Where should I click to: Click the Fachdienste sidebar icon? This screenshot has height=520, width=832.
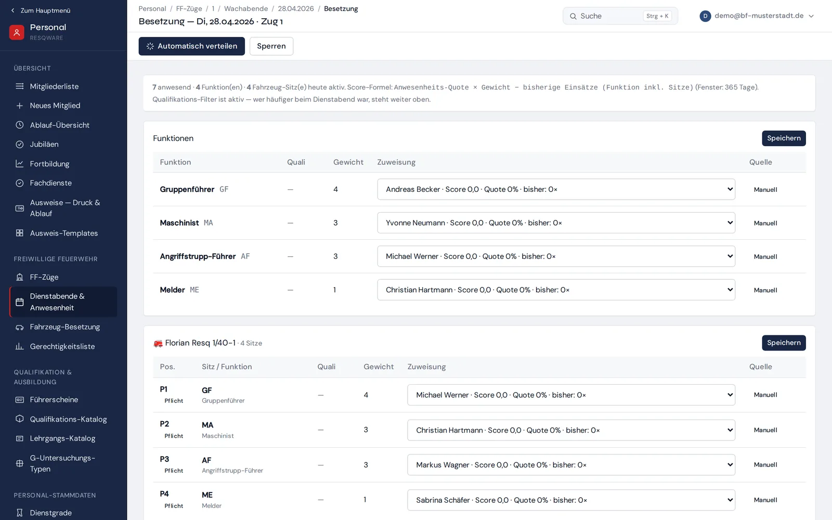click(x=20, y=183)
